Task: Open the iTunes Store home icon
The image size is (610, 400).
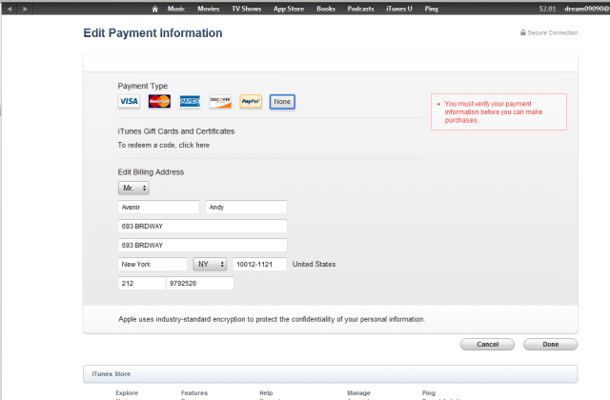Action: (154, 9)
